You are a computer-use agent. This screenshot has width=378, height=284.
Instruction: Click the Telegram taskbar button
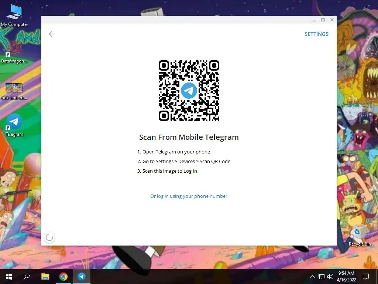(x=82, y=277)
